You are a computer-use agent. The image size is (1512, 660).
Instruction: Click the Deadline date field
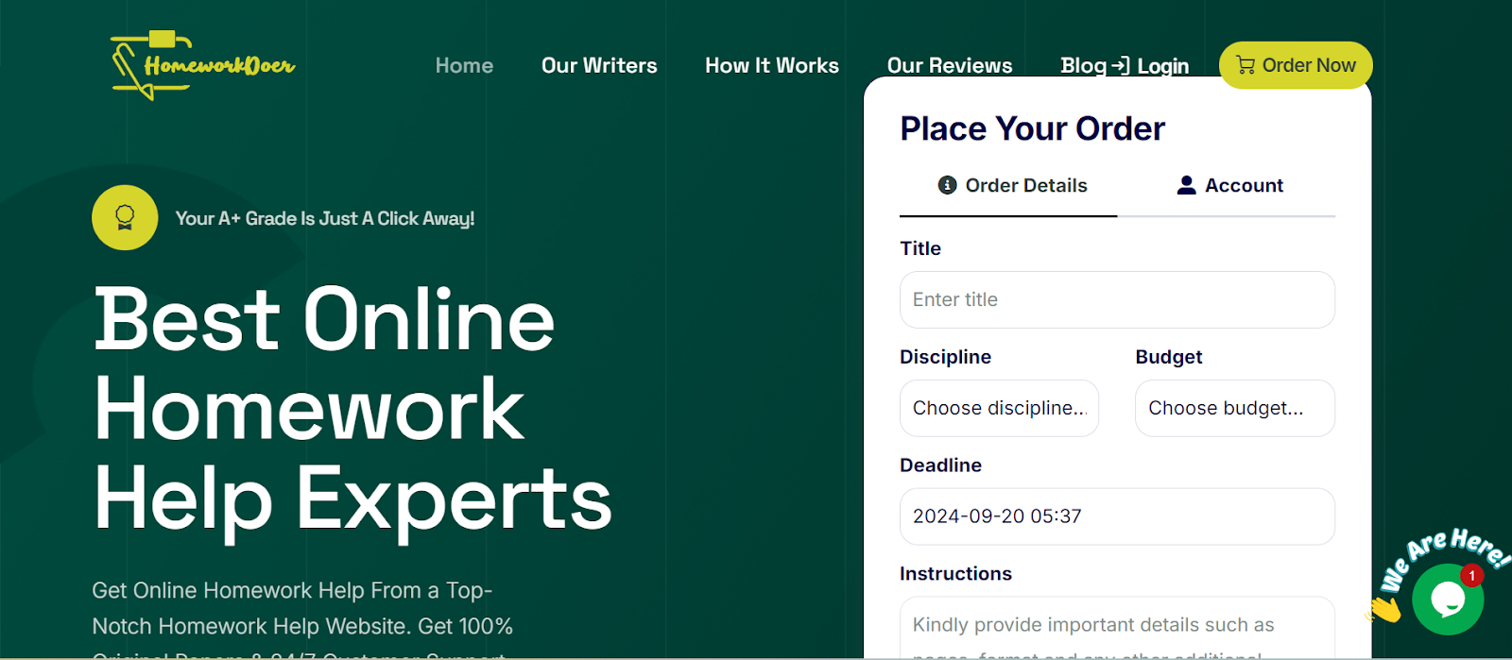pos(1117,516)
